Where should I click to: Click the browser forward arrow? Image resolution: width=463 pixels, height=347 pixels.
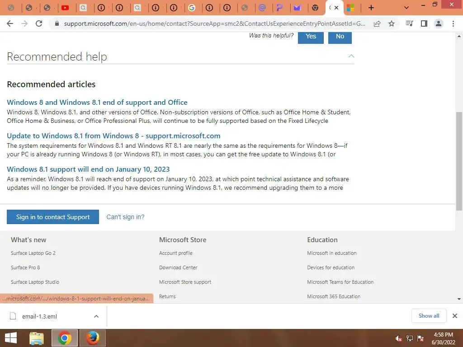24,23
